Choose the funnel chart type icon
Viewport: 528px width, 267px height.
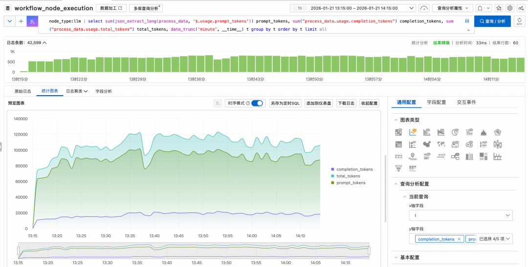click(x=398, y=168)
